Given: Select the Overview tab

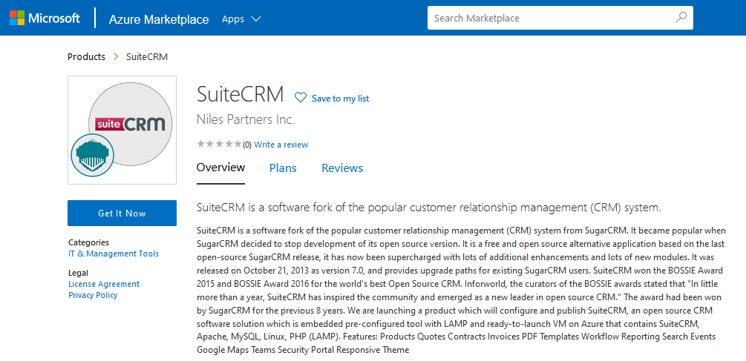Looking at the screenshot, I should pos(220,168).
